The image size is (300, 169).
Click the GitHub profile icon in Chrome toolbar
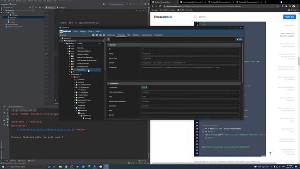[x=293, y=6]
